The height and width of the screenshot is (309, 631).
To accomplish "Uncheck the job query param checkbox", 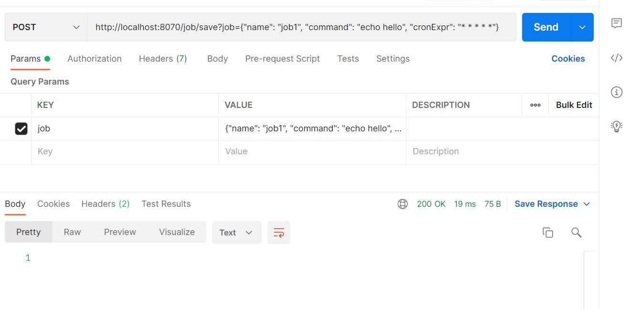I will tap(21, 128).
